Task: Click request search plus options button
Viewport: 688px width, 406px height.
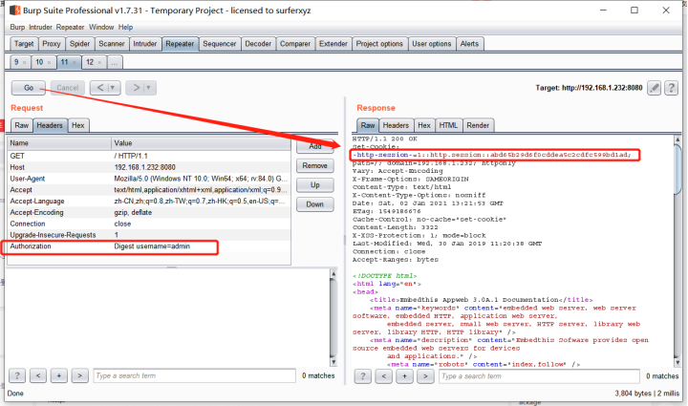Action: tap(59, 375)
